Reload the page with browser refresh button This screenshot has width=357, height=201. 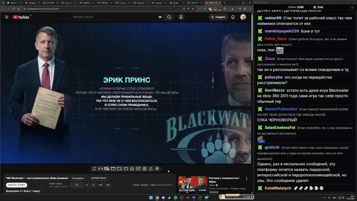coord(13,9)
